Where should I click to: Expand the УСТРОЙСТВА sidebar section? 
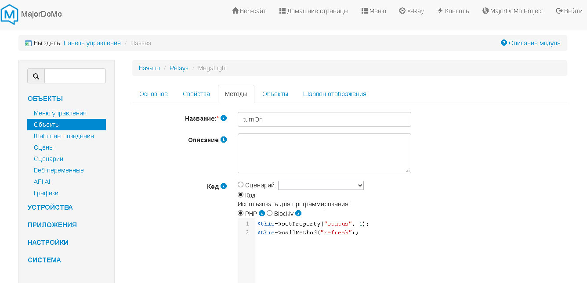(50, 207)
